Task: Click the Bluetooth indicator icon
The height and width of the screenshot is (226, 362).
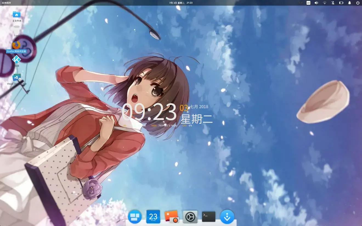Action: click(x=333, y=3)
